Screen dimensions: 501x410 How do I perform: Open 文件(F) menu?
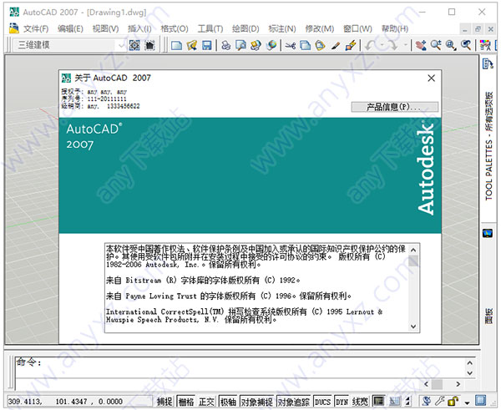35,29
